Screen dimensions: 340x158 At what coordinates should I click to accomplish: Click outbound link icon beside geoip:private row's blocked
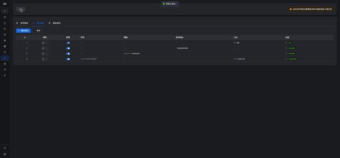point(286,48)
